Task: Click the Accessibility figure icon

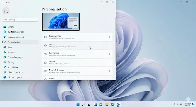Action: tap(5, 67)
